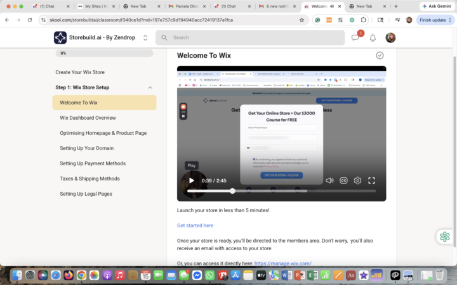
Task: Open the Chrome profile avatar
Action: [409, 20]
